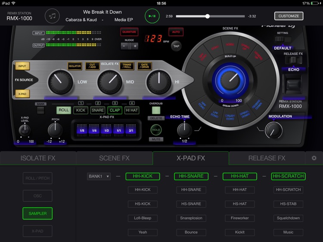Activate the TRANS / ROLL effect
This screenshot has width=323, height=242.
click(x=127, y=66)
